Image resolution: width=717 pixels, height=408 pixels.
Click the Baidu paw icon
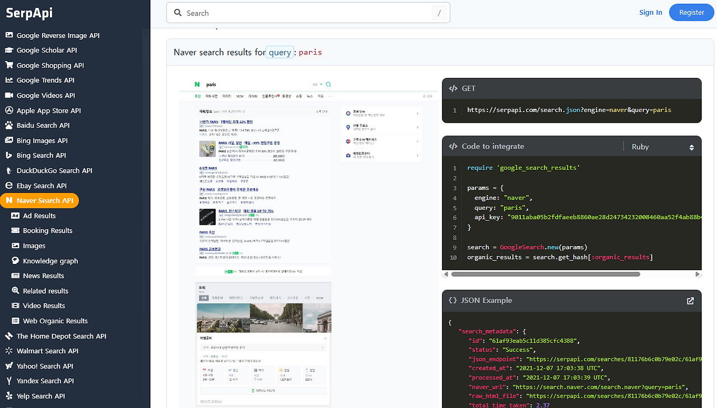(x=9, y=125)
